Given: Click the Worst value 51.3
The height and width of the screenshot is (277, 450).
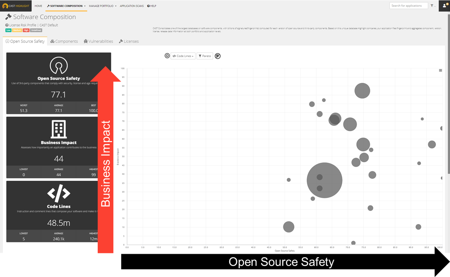Looking at the screenshot, I should coord(24,111).
